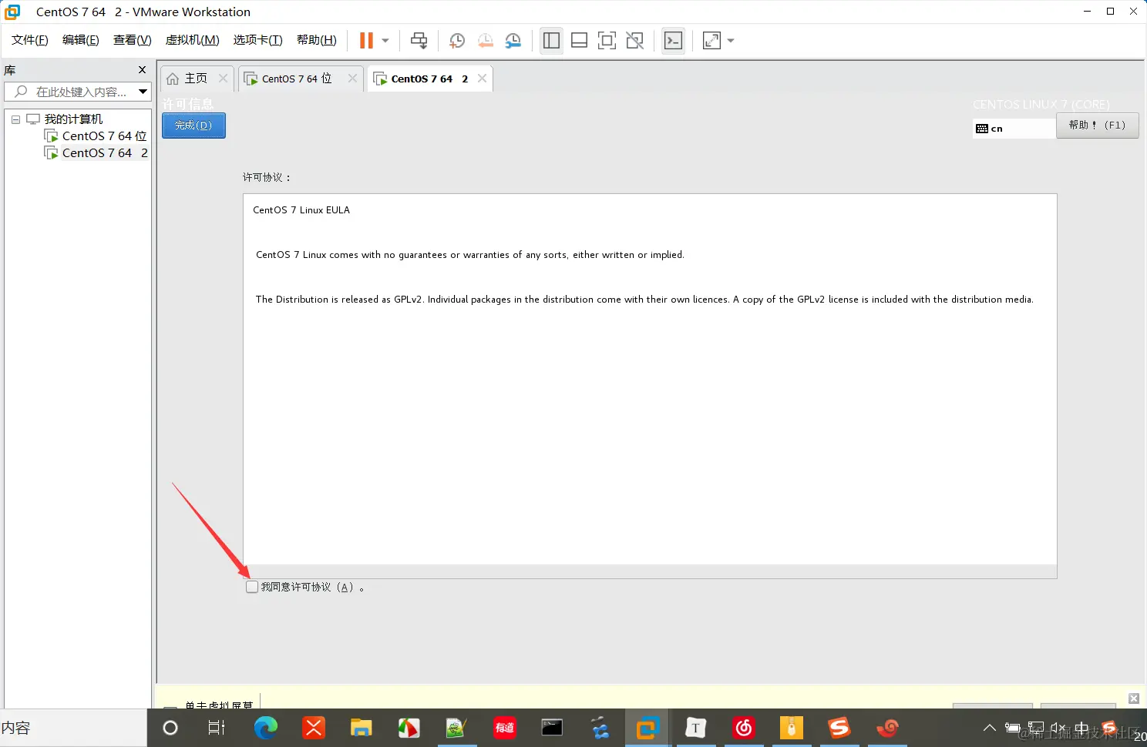
Task: Click the 帮助！(F1) help button
Action: (1097, 126)
